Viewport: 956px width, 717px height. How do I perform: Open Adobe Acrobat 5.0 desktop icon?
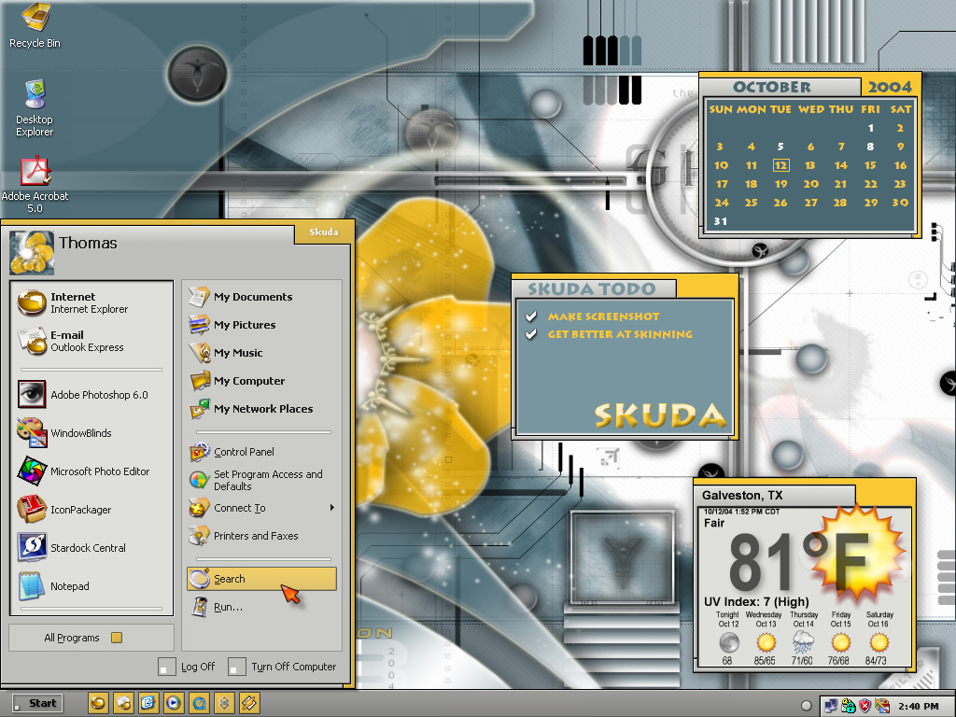pyautogui.click(x=35, y=184)
